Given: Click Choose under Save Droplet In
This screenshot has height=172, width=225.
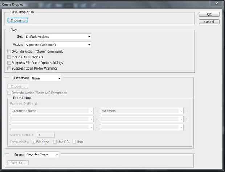Looking at the screenshot, I should tap(18, 20).
